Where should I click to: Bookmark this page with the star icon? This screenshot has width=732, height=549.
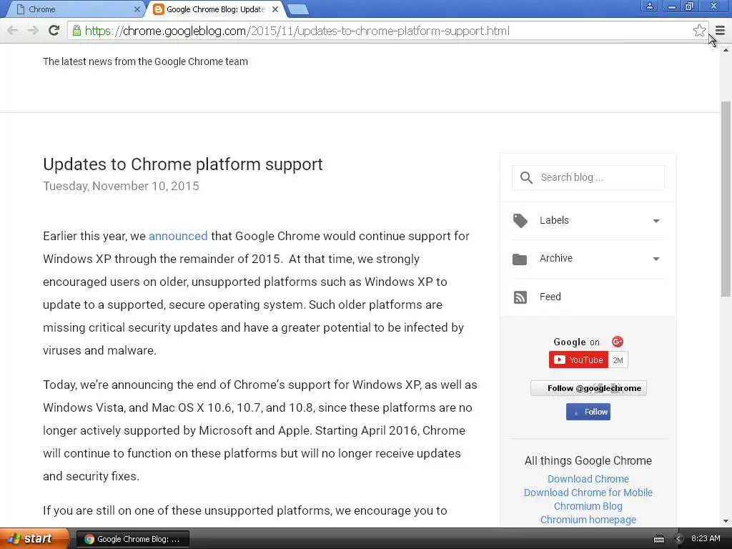click(x=699, y=31)
